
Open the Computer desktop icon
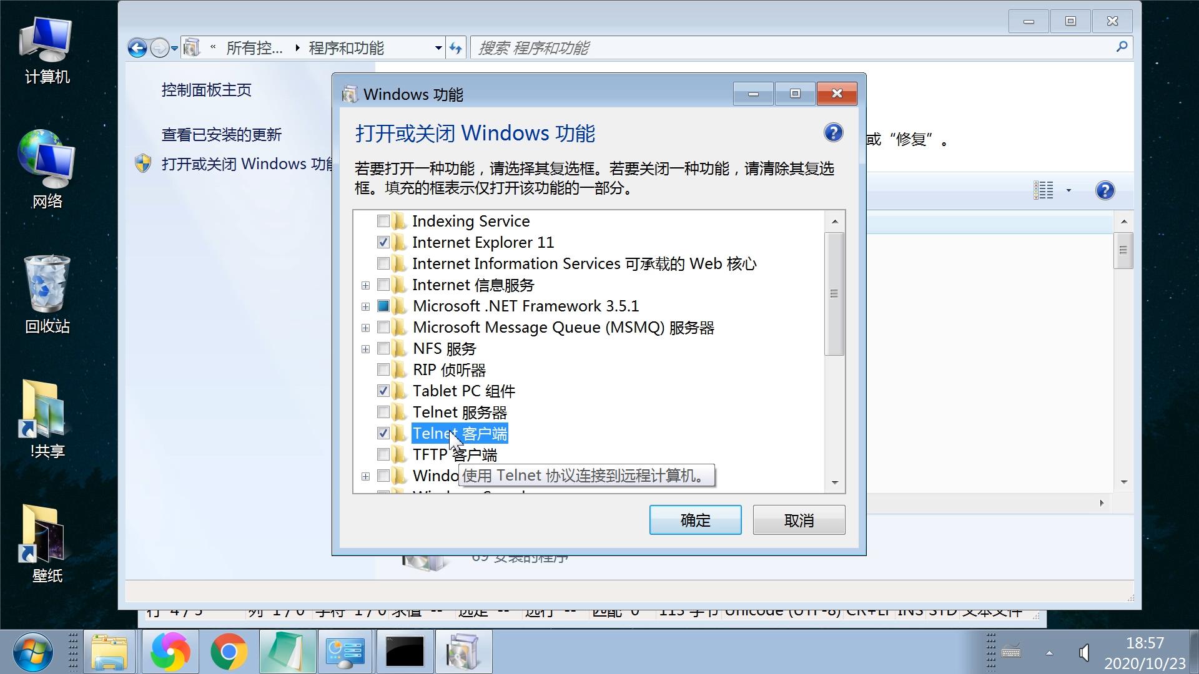(47, 50)
